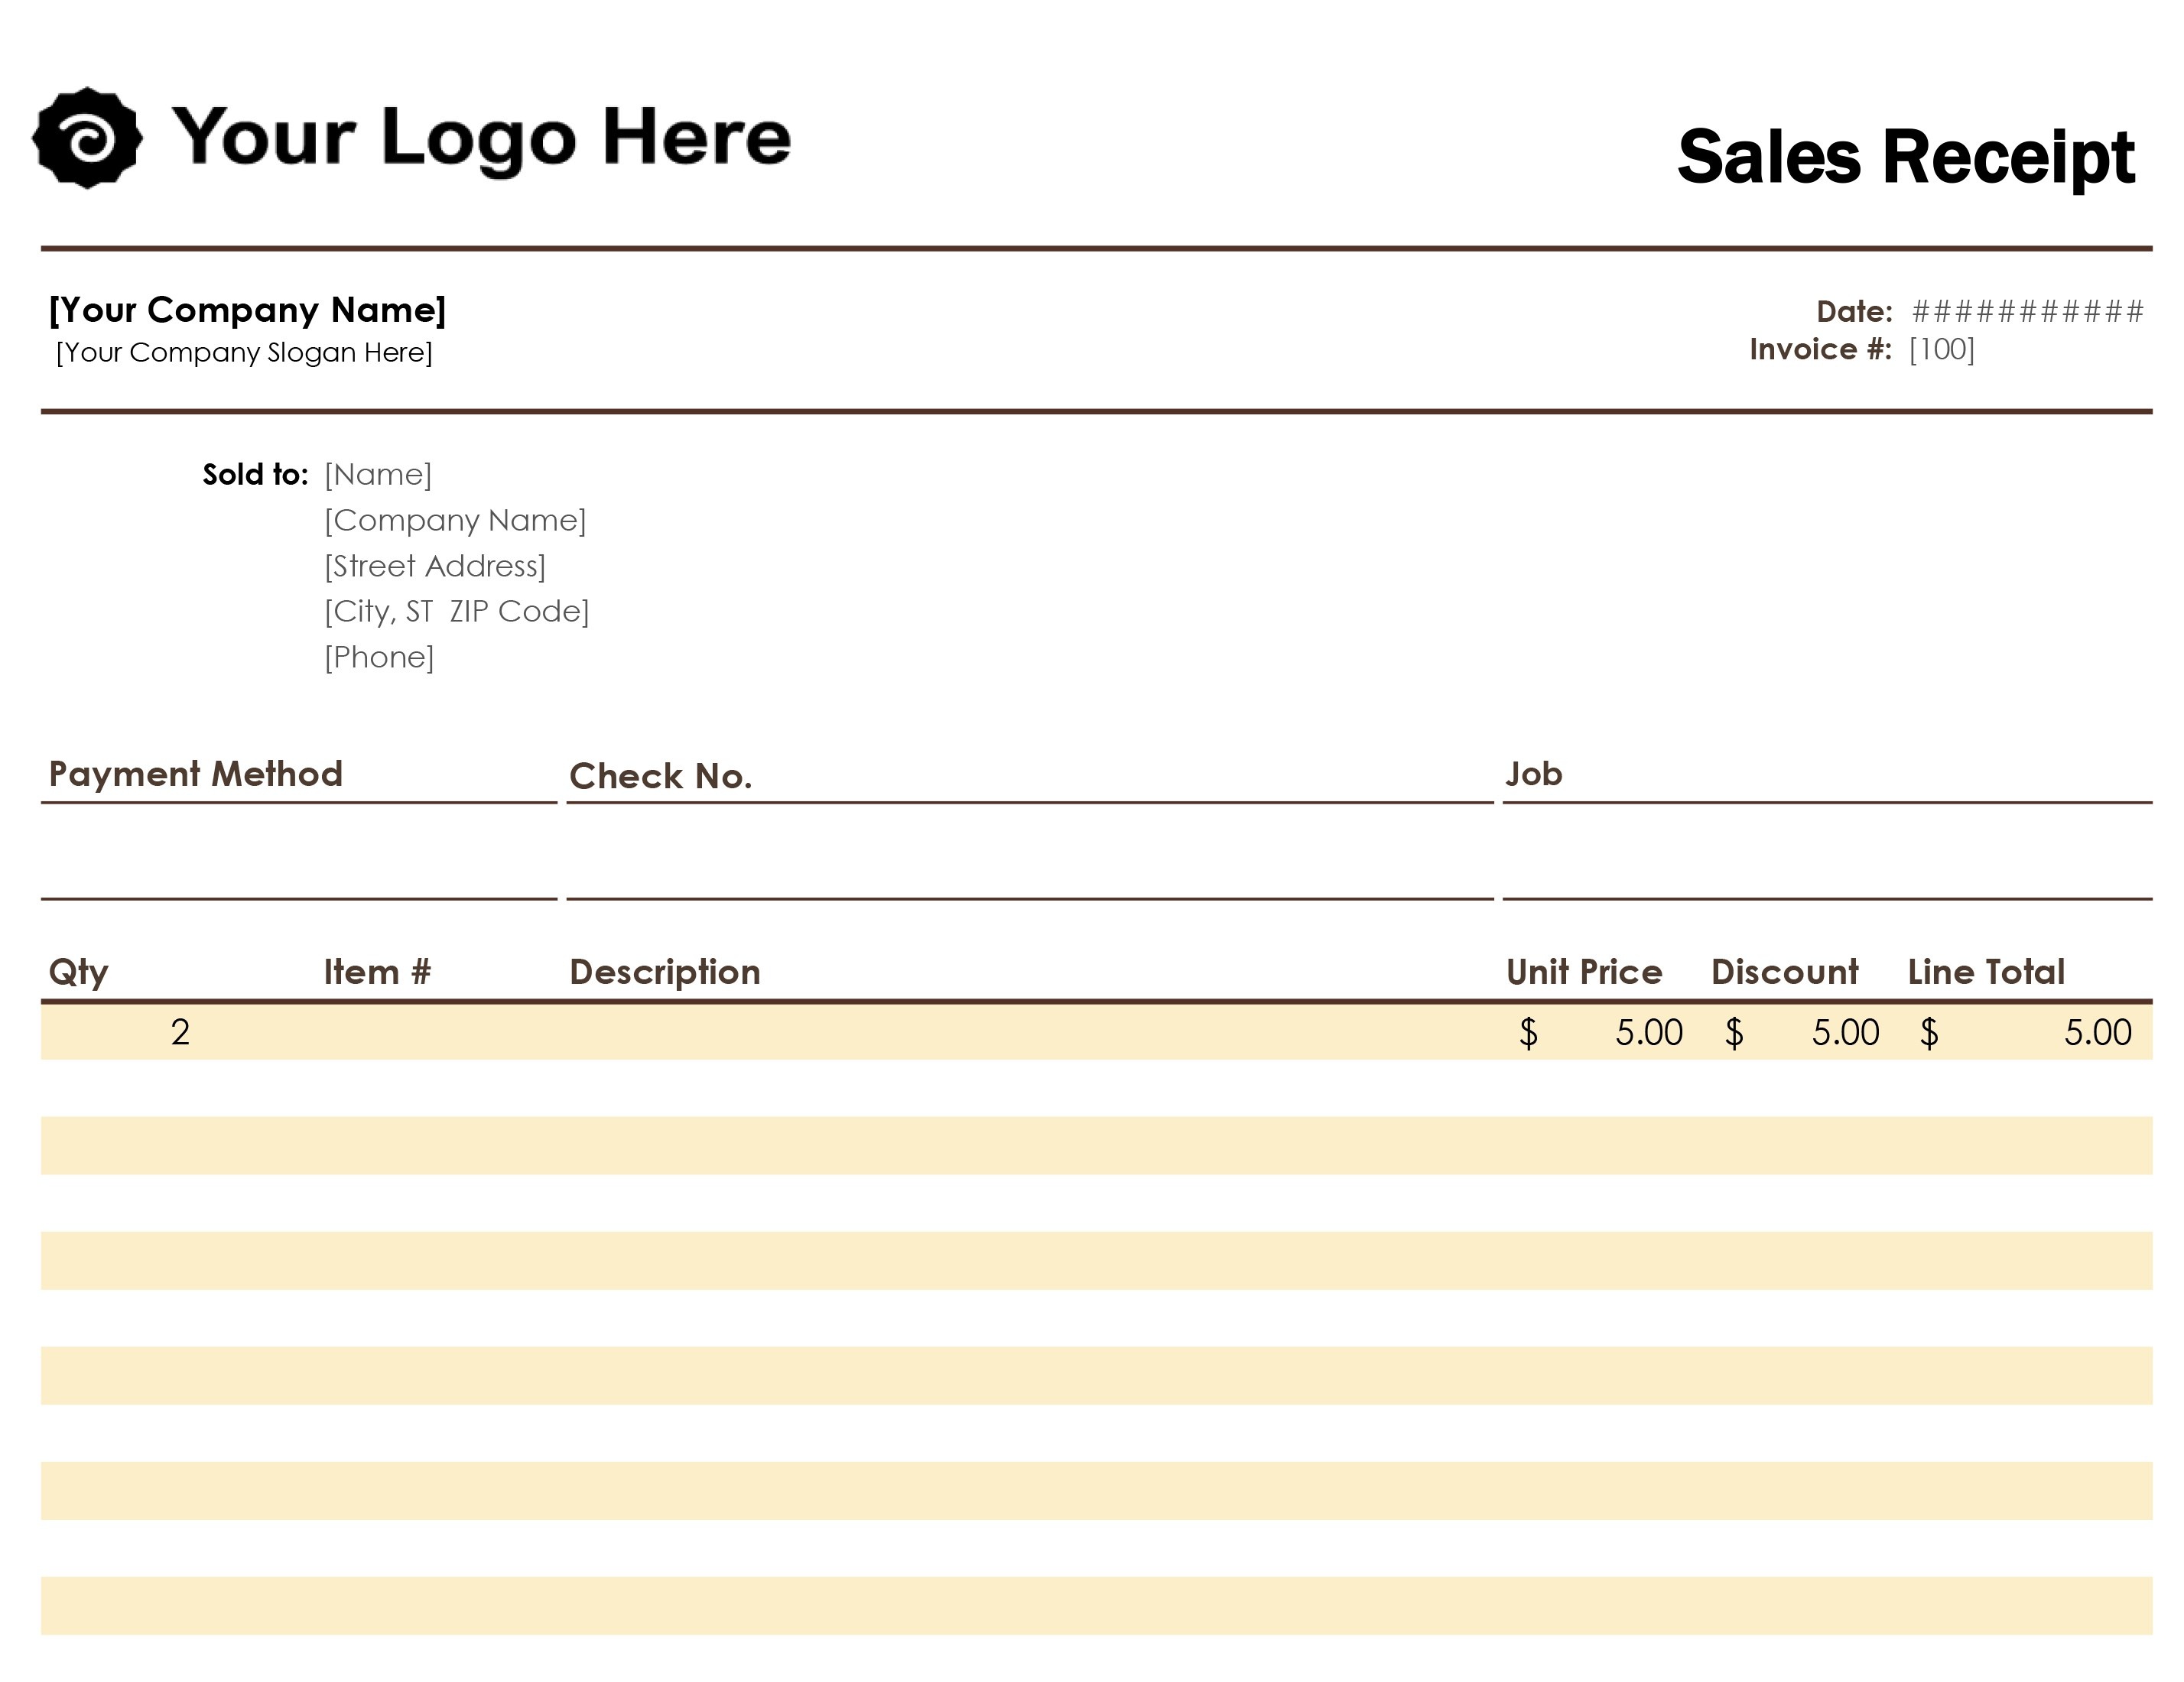Select the Line Total 5.00 cell

click(x=2027, y=1032)
